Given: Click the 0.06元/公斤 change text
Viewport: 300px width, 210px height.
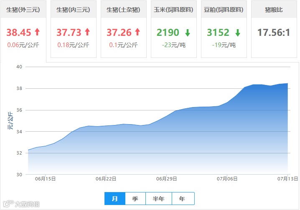Looking at the screenshot, I should pyautogui.click(x=23, y=45).
